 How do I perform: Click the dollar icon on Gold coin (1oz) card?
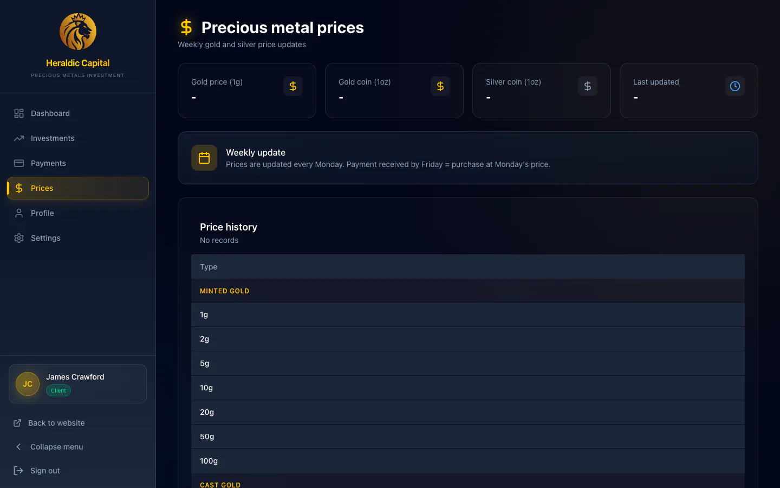point(440,86)
